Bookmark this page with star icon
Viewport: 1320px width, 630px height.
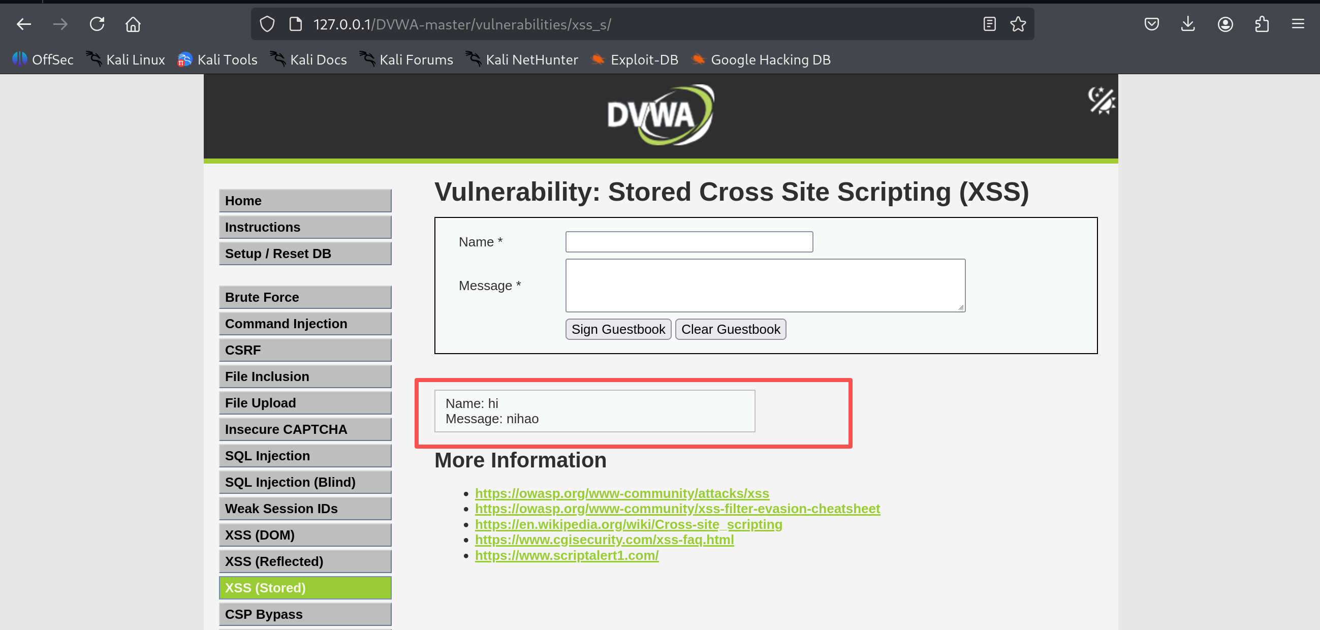(x=1018, y=24)
